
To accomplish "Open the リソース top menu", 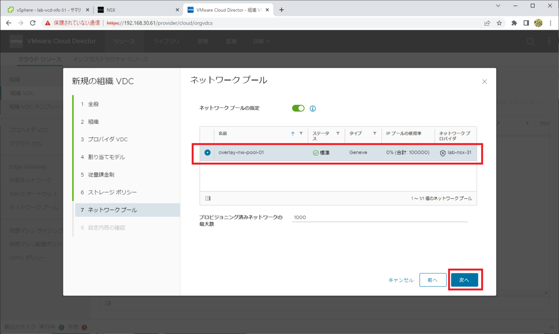I will pos(124,41).
